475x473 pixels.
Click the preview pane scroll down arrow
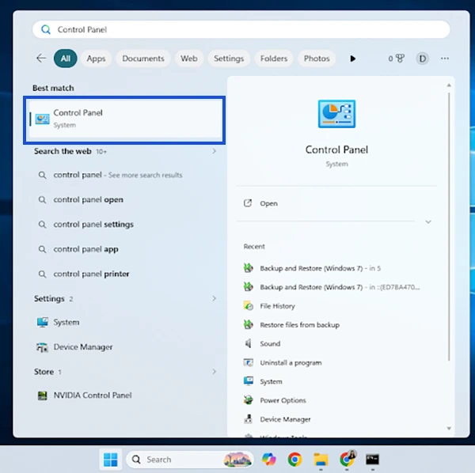(449, 428)
